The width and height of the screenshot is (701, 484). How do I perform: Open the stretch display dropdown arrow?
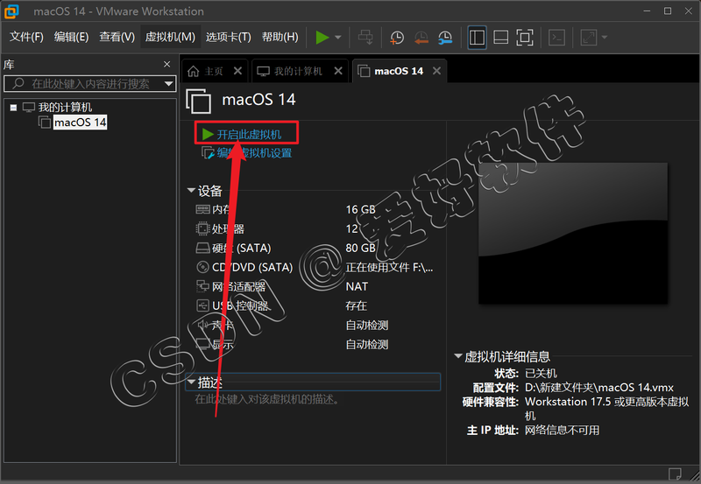coord(605,37)
